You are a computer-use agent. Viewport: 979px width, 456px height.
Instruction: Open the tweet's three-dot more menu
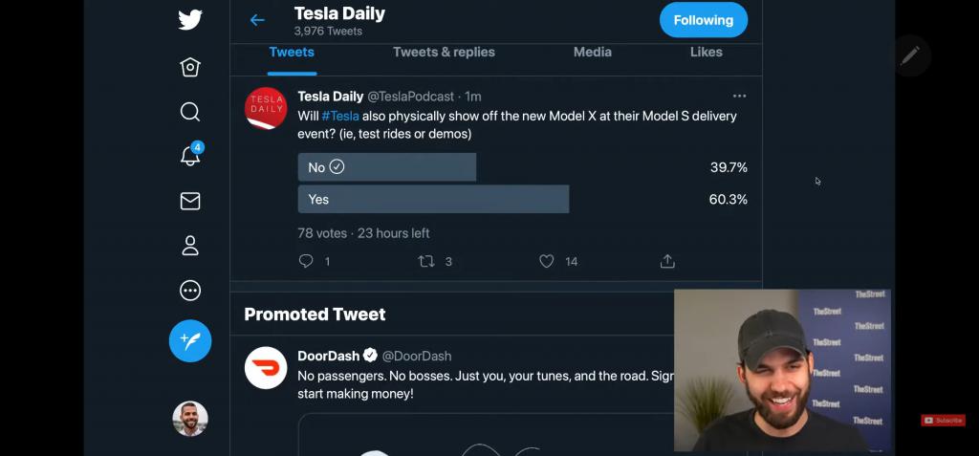click(x=739, y=97)
